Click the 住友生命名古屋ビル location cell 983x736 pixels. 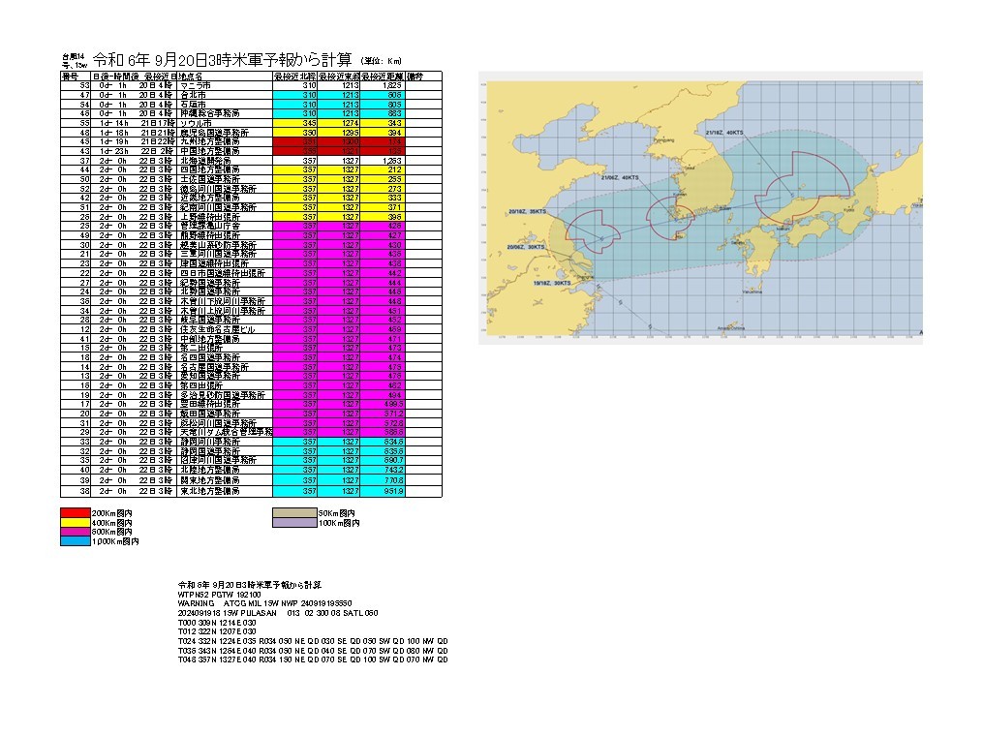[x=225, y=329]
